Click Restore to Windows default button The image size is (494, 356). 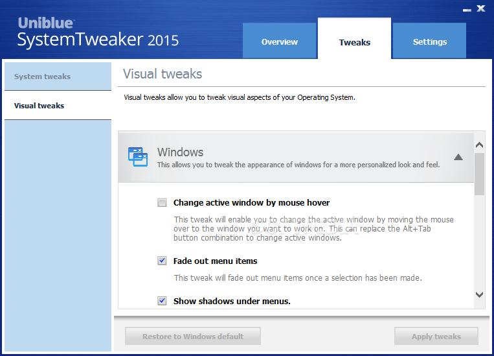pyautogui.click(x=193, y=336)
